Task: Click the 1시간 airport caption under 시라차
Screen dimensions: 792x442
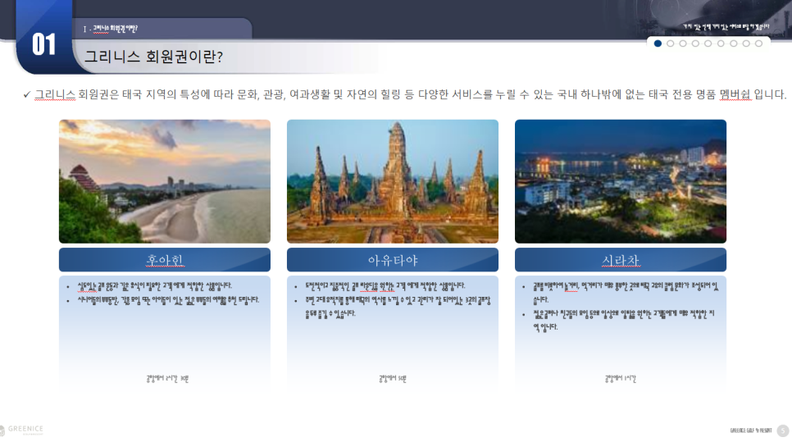Action: [x=621, y=378]
